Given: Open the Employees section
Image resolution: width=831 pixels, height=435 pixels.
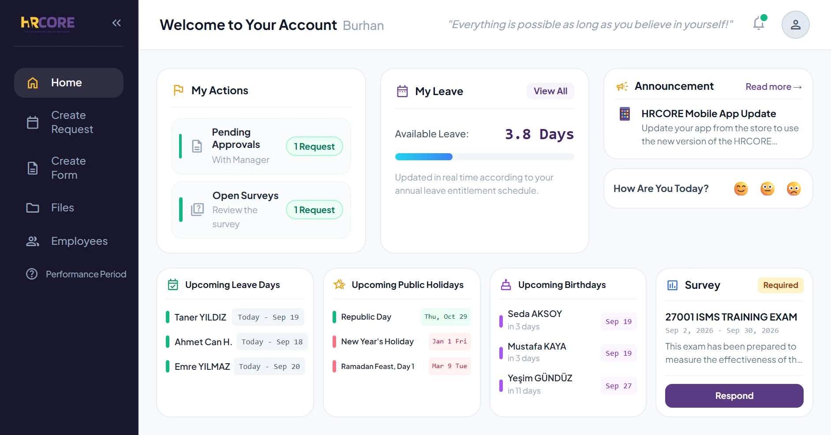Looking at the screenshot, I should [x=69, y=241].
